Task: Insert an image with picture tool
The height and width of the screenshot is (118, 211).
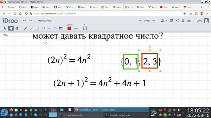Action: [61, 28]
